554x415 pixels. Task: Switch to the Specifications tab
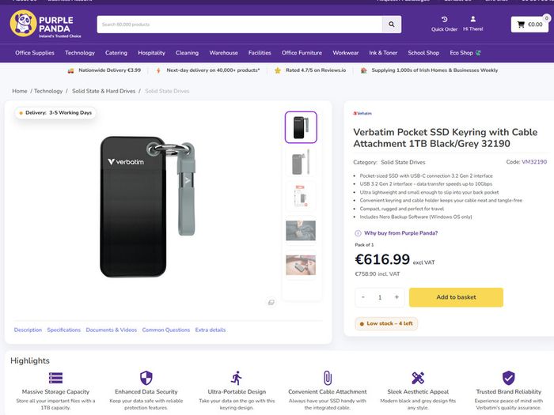[x=63, y=330]
